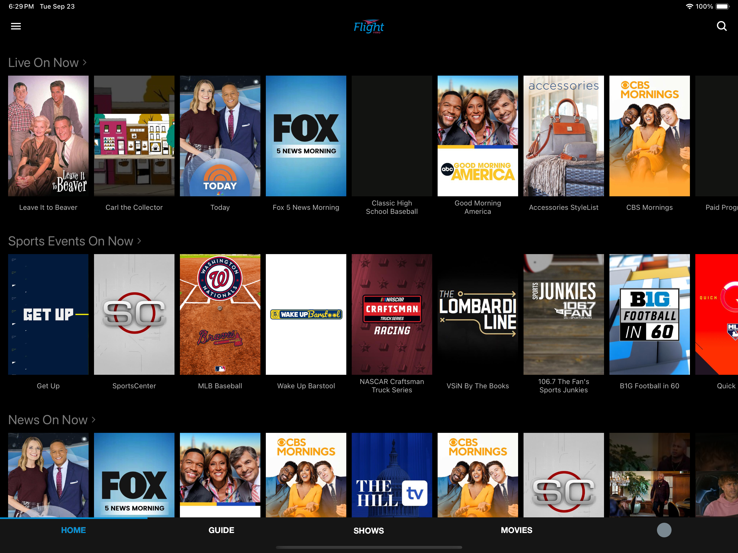
Task: Open Good Morning America poster in Live On Now
Action: (x=478, y=136)
